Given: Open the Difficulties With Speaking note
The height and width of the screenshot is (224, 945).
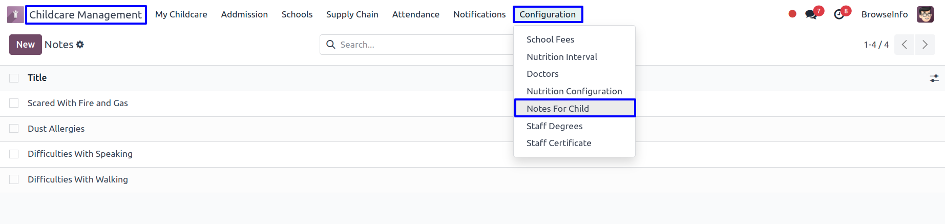Looking at the screenshot, I should tap(80, 154).
